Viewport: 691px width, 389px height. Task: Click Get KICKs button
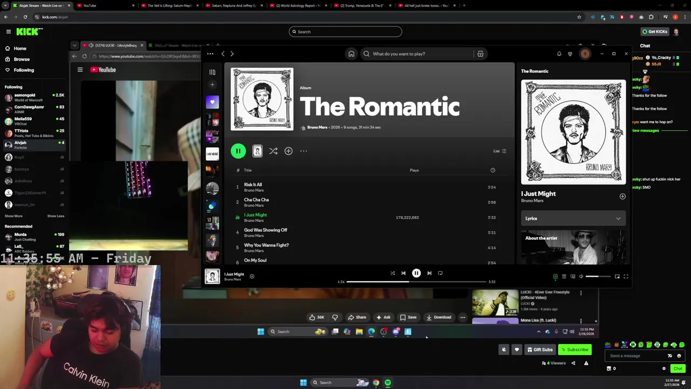tap(654, 32)
